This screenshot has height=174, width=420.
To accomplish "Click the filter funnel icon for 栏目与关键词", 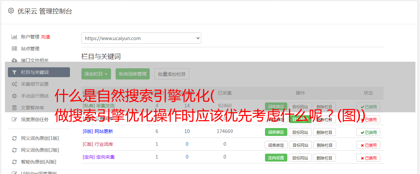I will [14, 72].
